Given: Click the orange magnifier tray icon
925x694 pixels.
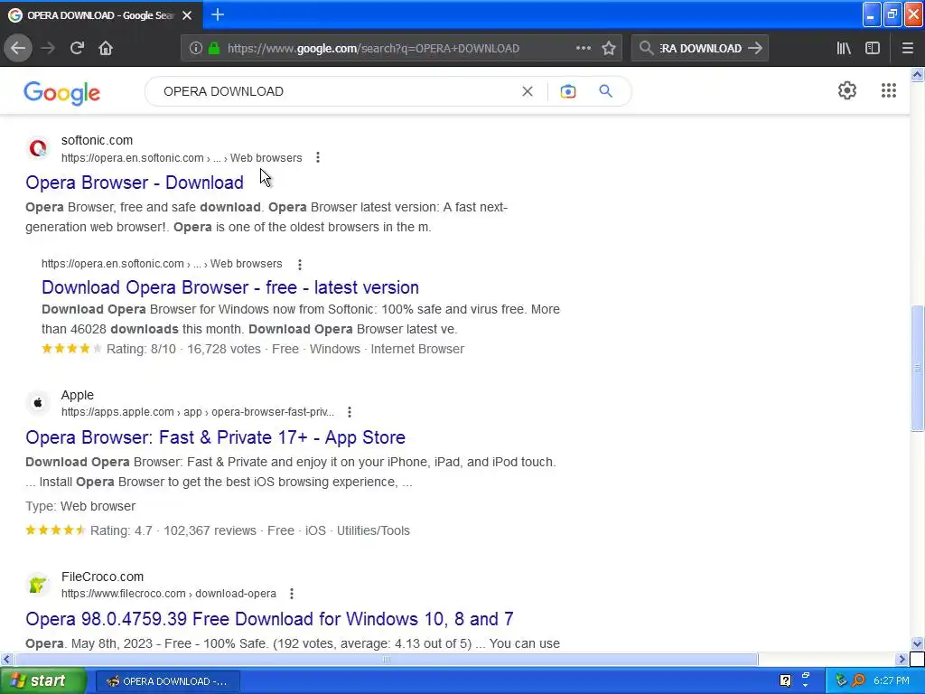Looking at the screenshot, I should click(859, 680).
